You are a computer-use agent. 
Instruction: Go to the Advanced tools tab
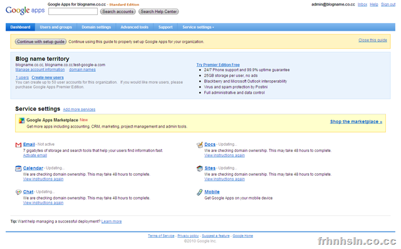pyautogui.click(x=135, y=27)
